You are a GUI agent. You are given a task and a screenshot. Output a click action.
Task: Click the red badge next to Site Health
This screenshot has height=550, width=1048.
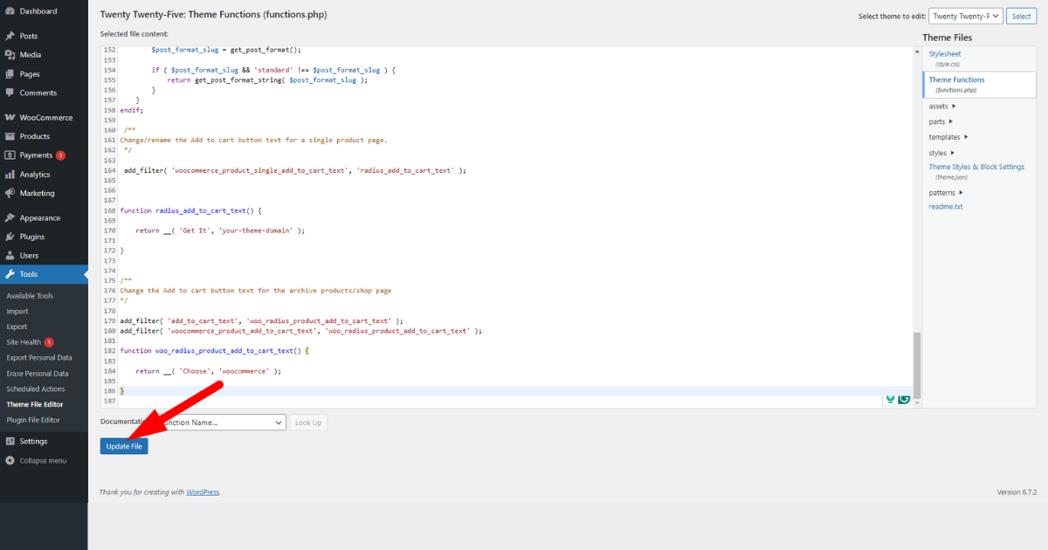49,342
